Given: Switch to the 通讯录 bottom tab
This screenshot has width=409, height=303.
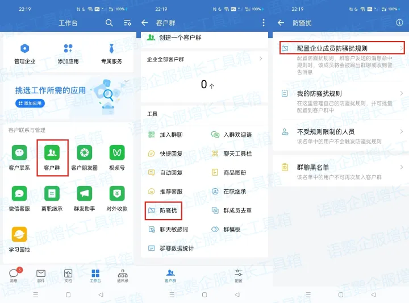Looking at the screenshot, I should [122, 275].
